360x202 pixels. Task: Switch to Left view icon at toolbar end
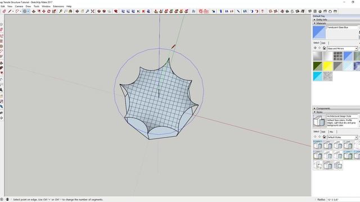coord(335,11)
